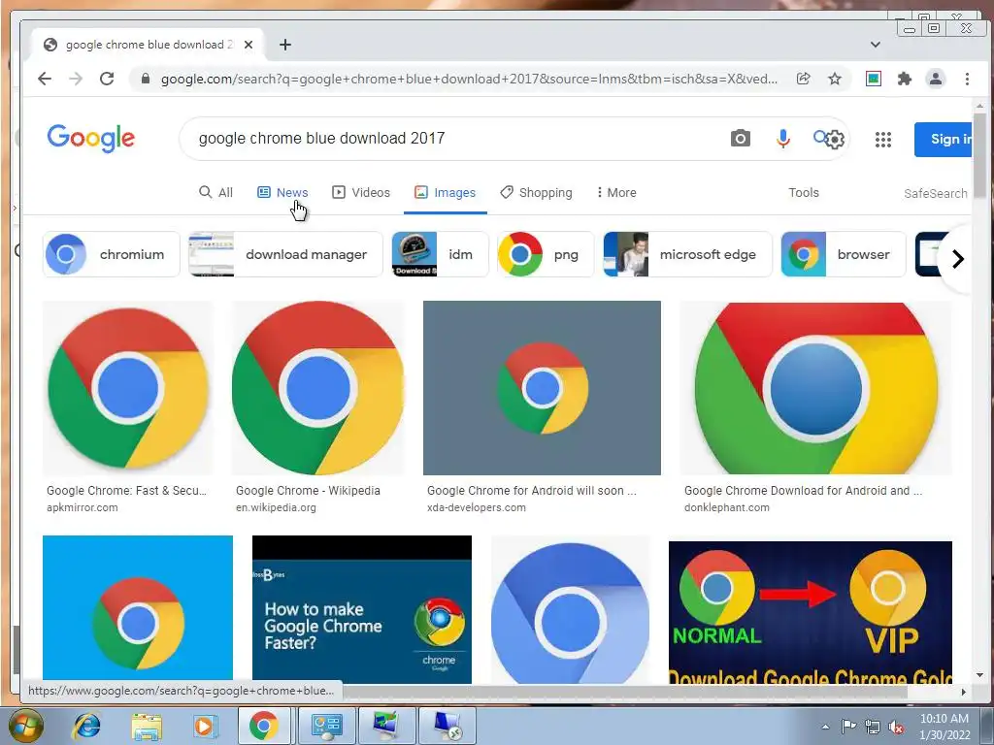
Task: Open 'Google Chrome: Fast & Secu...' result title
Action: tap(126, 490)
